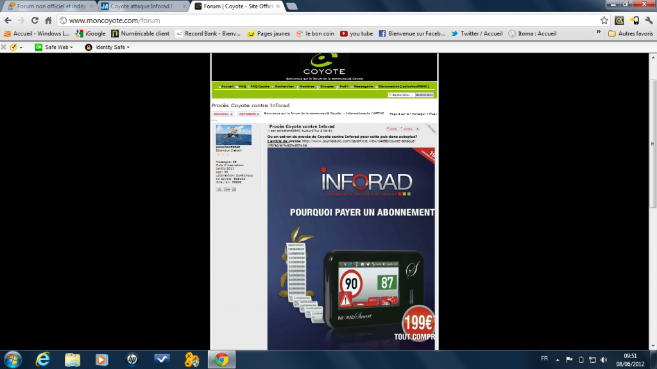Open the Numéricable client bookmark
The width and height of the screenshot is (657, 369).
141,33
